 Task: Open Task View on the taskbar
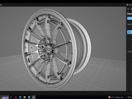click(11, 97)
